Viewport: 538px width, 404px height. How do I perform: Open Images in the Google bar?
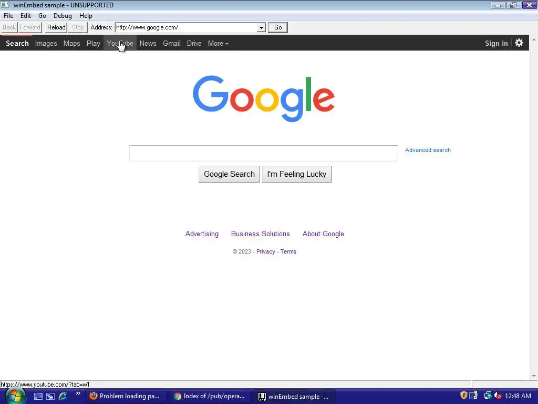[x=46, y=43]
